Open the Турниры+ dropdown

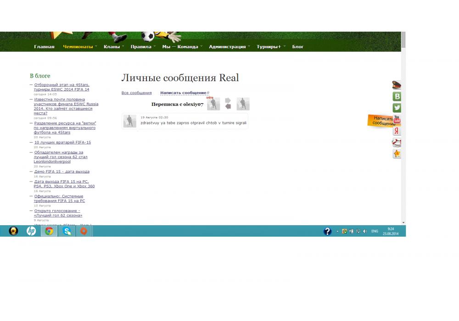pos(269,47)
